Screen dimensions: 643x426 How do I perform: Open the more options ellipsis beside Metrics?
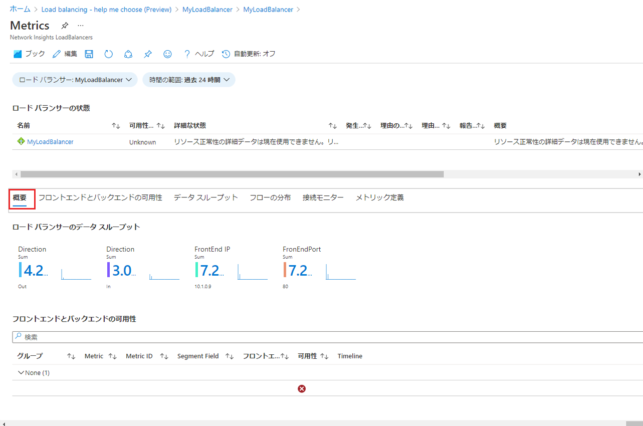(x=81, y=26)
